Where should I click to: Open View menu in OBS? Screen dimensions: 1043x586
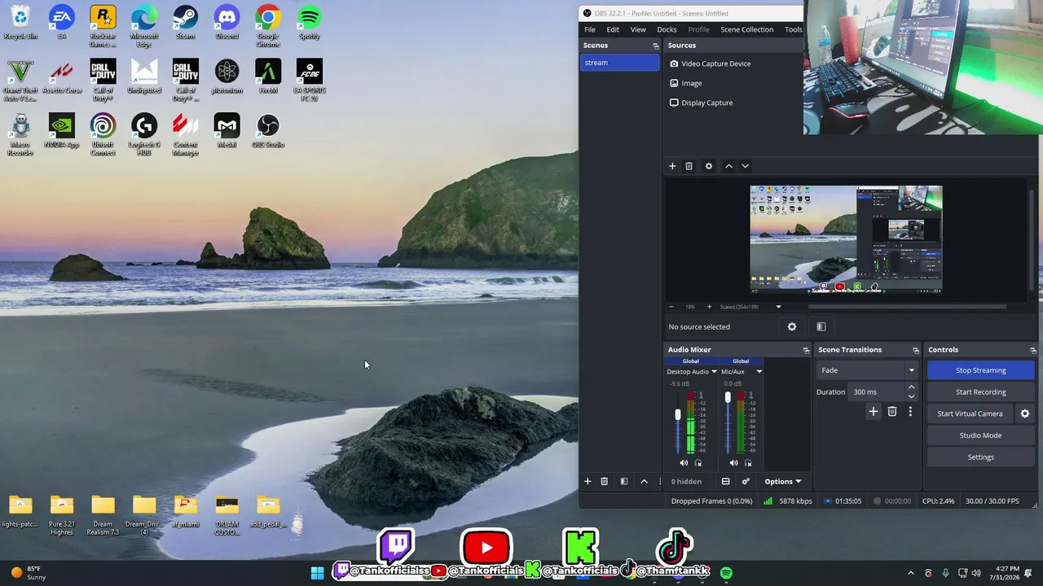click(638, 29)
